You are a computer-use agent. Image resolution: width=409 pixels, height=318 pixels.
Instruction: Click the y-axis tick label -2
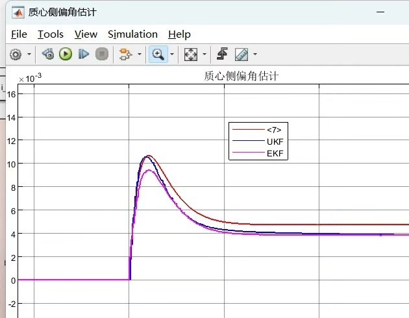pyautogui.click(x=12, y=304)
